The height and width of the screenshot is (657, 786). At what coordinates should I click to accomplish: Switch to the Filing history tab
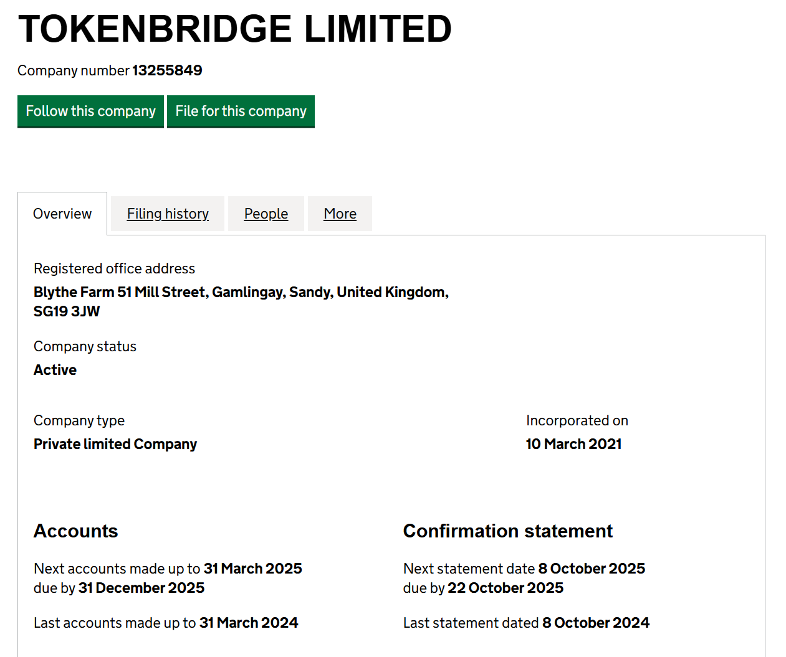(x=168, y=214)
